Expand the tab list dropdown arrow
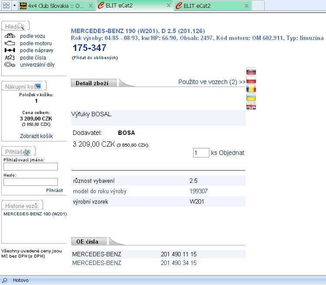The height and width of the screenshot is (285, 326). point(14,5)
